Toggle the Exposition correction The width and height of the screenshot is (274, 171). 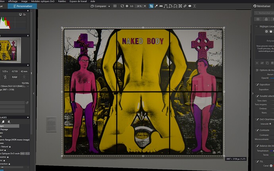pyautogui.click(x=257, y=85)
